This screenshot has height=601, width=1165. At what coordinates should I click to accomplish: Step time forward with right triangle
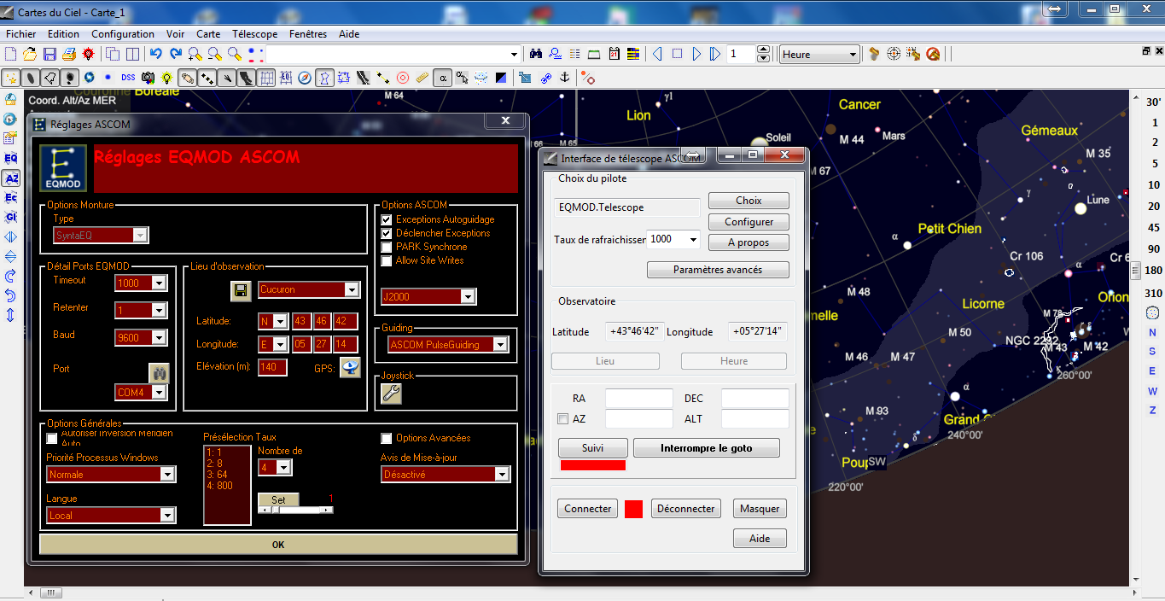point(696,54)
